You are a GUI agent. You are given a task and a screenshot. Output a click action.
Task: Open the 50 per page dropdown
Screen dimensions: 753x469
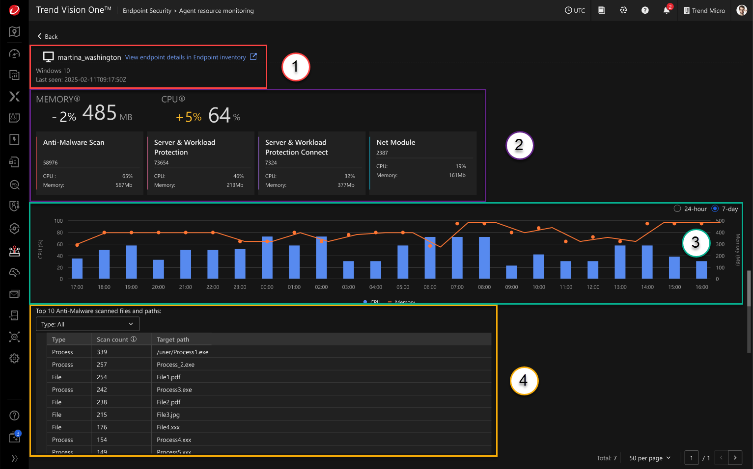649,458
